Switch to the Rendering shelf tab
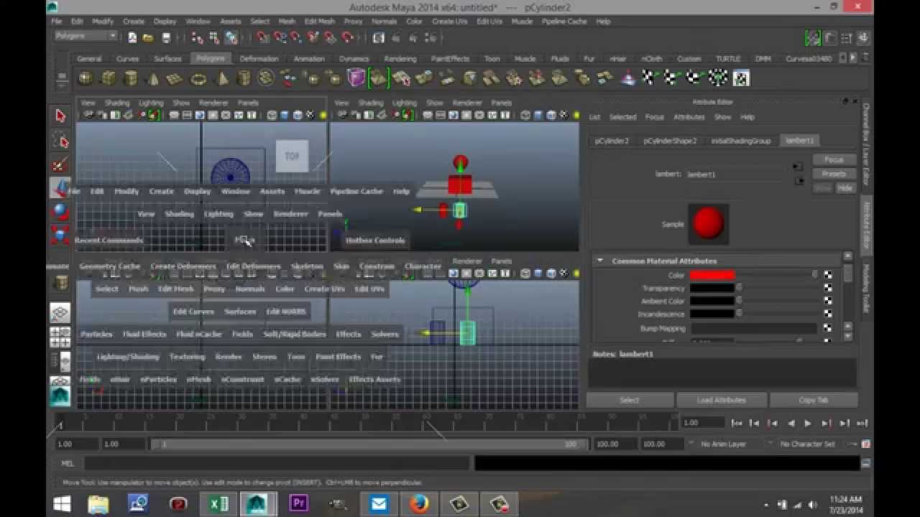The image size is (920, 517). tap(400, 59)
